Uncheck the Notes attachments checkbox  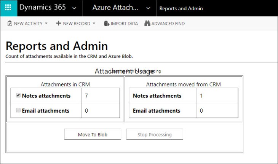[x=18, y=96]
